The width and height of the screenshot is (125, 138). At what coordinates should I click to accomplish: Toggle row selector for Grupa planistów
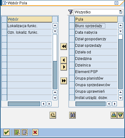[72, 78]
